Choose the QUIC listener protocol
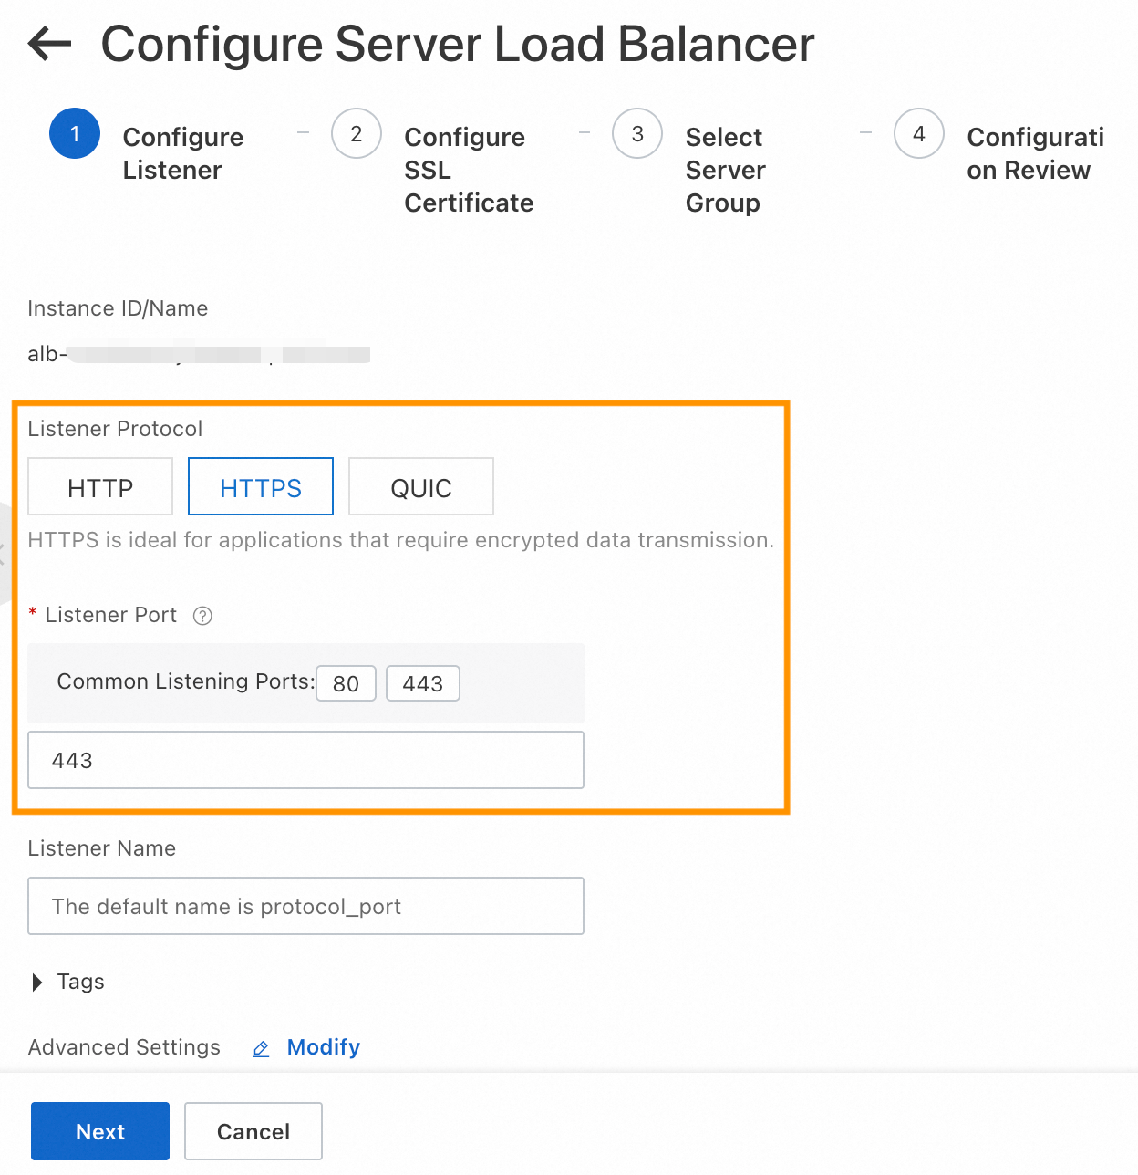1138x1175 pixels. [421, 487]
